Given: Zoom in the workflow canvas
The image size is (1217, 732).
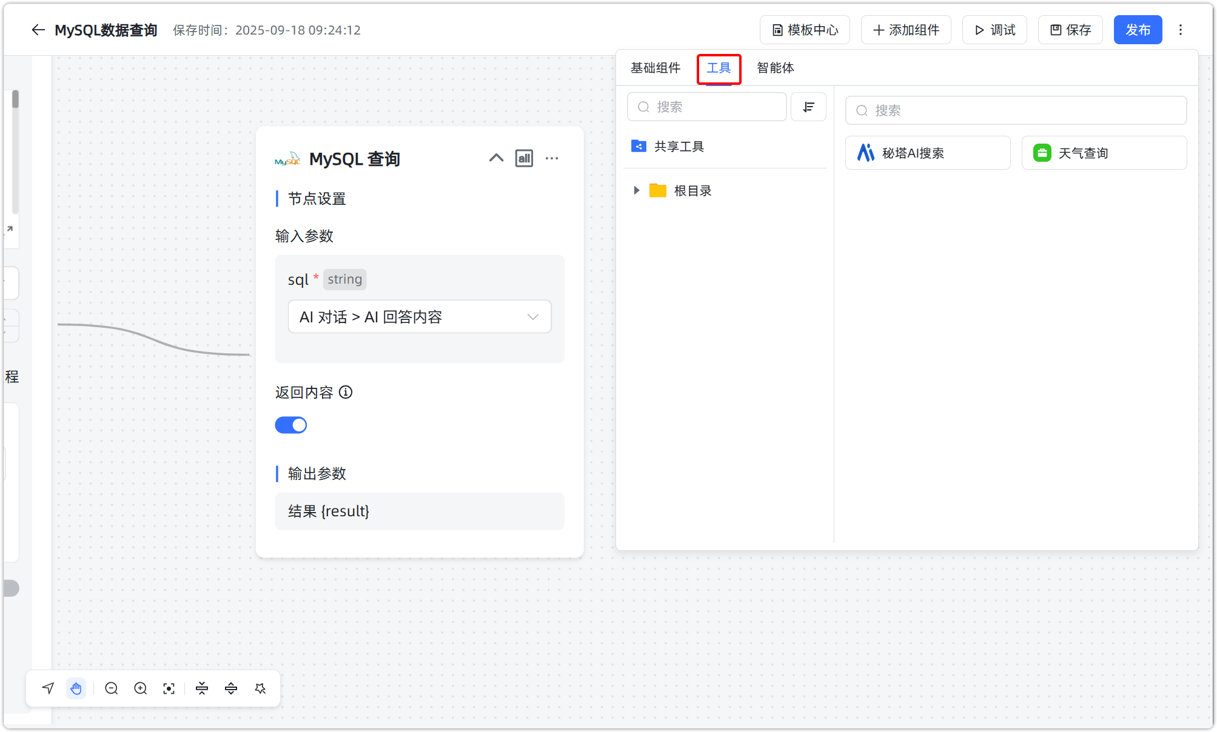Looking at the screenshot, I should point(140,688).
